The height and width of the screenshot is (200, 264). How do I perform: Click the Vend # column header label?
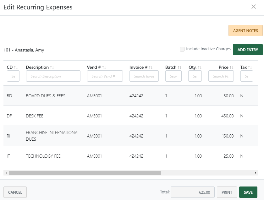pos(94,67)
